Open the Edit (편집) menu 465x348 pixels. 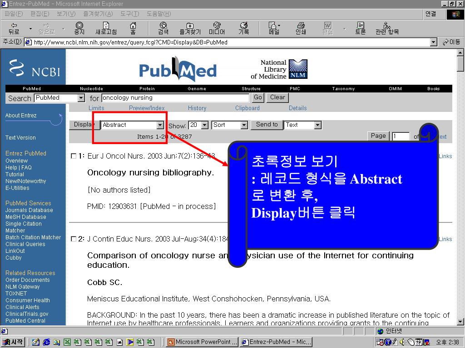tap(40, 14)
